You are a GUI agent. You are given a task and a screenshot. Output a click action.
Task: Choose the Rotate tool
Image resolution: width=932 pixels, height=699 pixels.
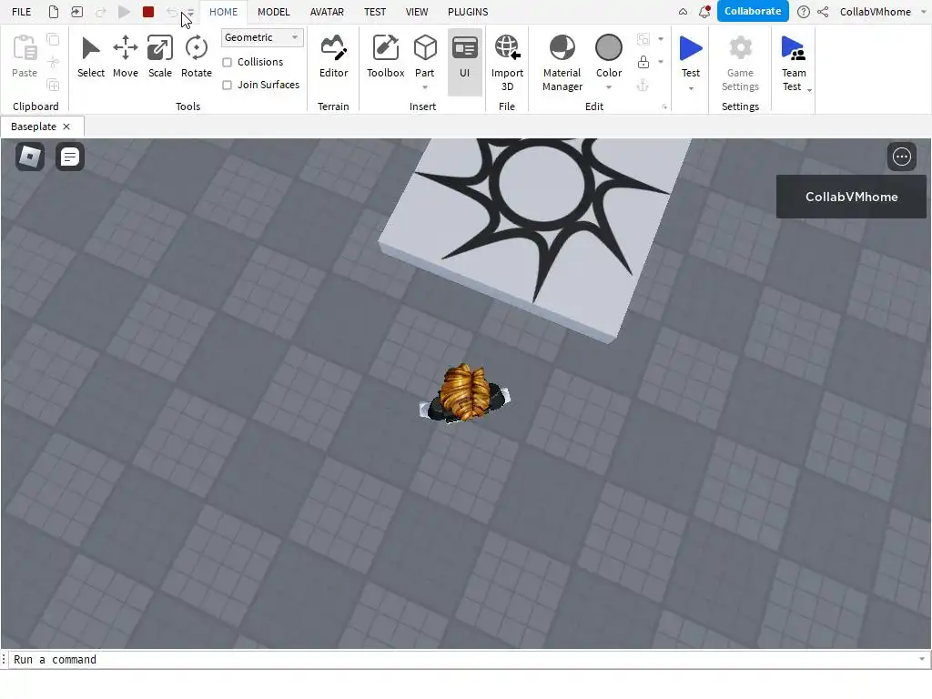point(197,56)
